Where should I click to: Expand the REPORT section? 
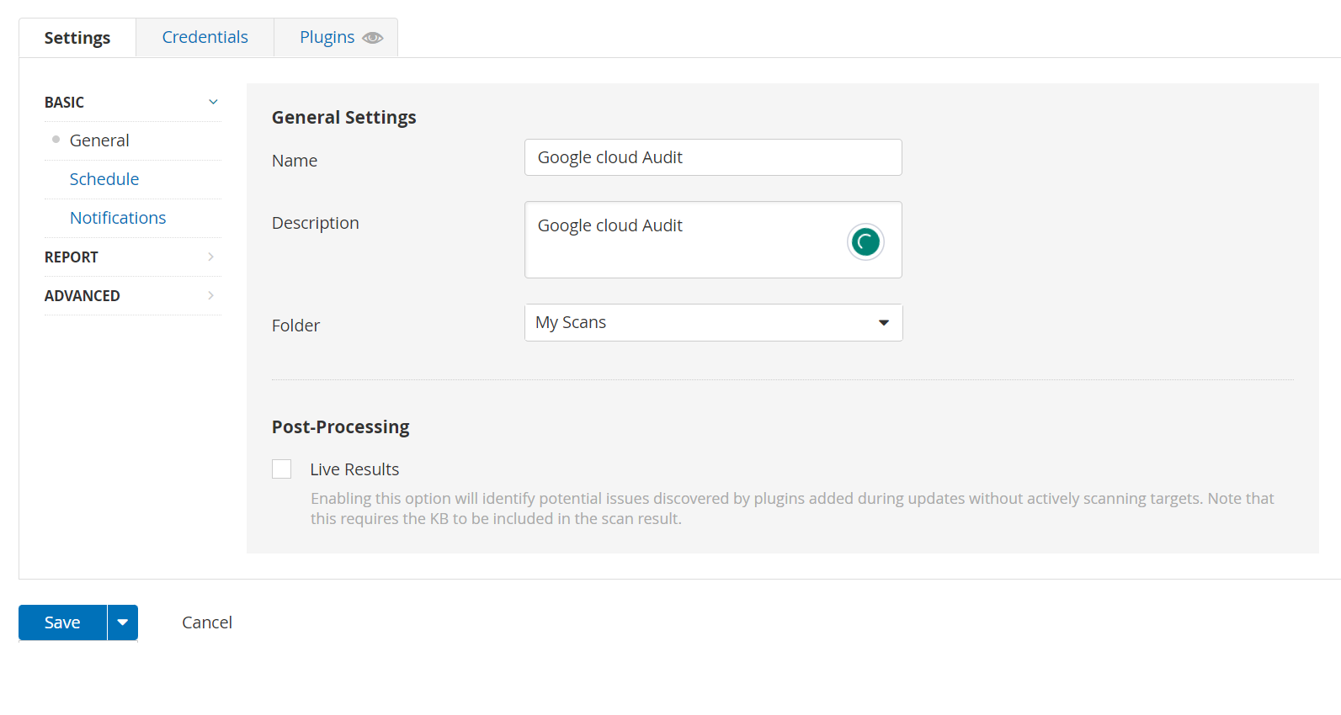click(210, 257)
